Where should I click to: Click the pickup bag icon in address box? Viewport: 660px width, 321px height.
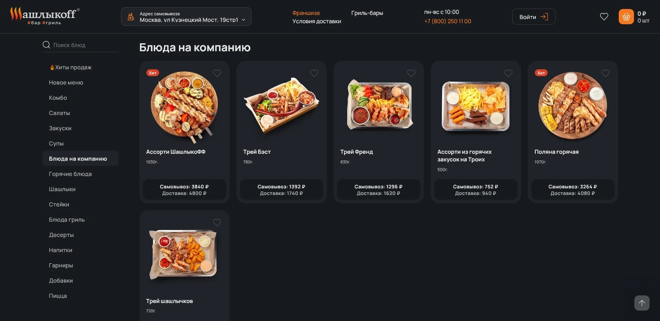(x=131, y=17)
